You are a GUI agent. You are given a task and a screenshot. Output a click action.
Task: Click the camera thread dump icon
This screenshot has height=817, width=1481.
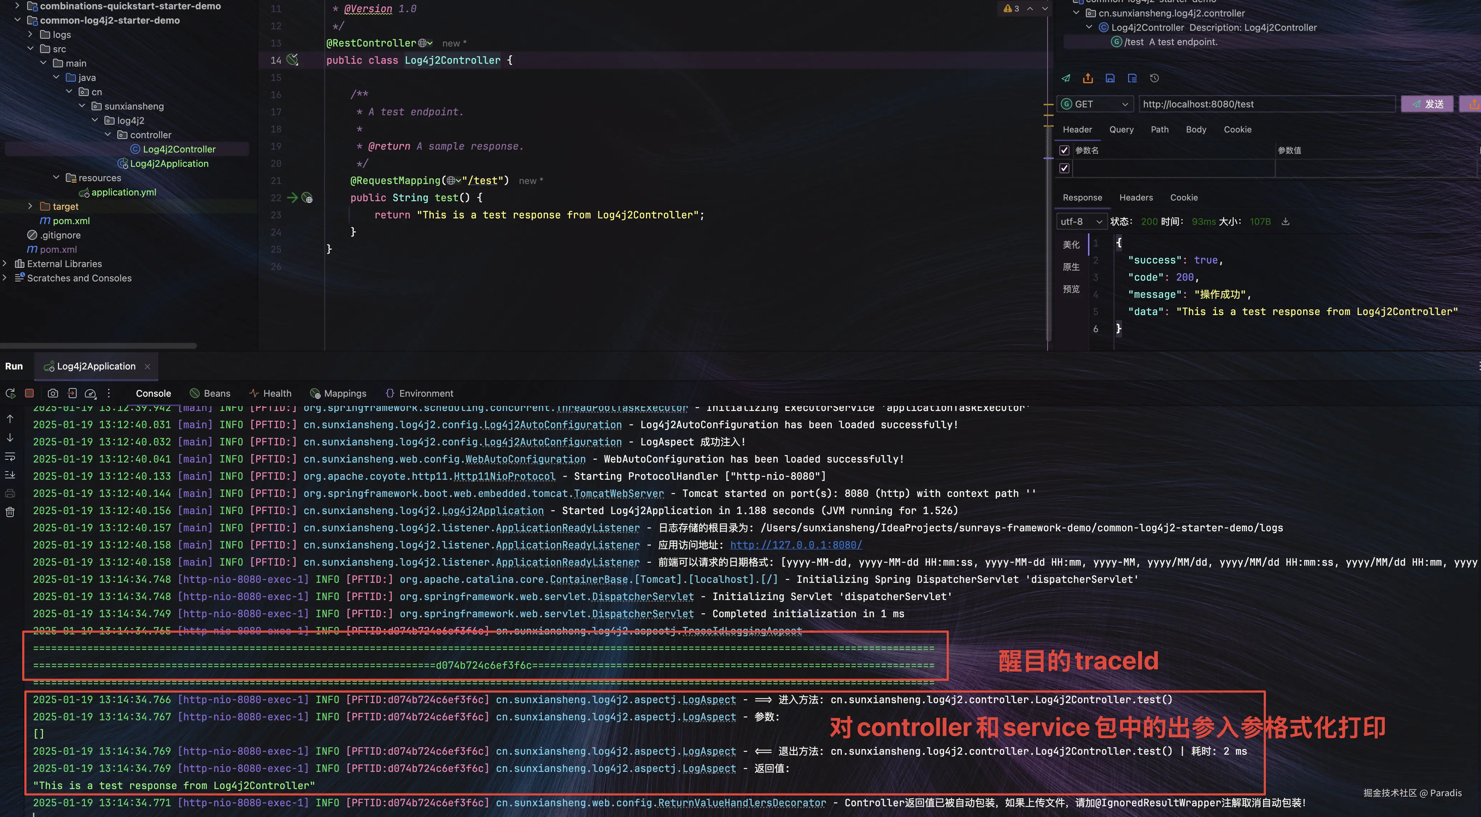coord(53,393)
